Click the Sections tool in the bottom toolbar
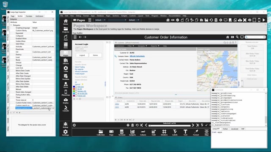 pos(122,133)
